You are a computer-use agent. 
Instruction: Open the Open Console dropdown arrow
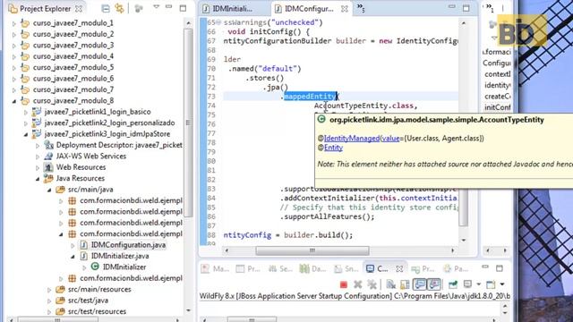click(502, 284)
